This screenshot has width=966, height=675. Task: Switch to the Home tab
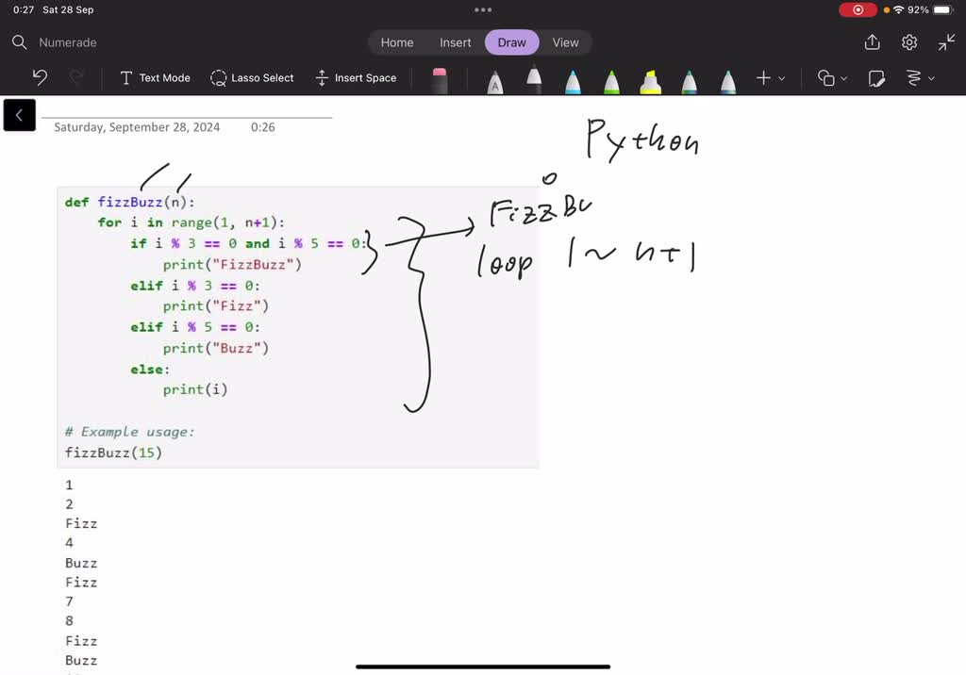pyautogui.click(x=397, y=42)
